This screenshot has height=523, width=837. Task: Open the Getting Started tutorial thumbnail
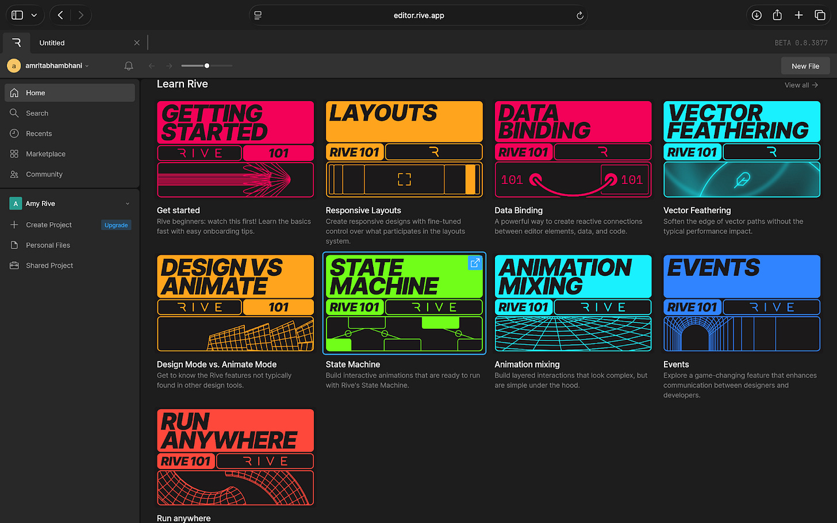(x=235, y=149)
